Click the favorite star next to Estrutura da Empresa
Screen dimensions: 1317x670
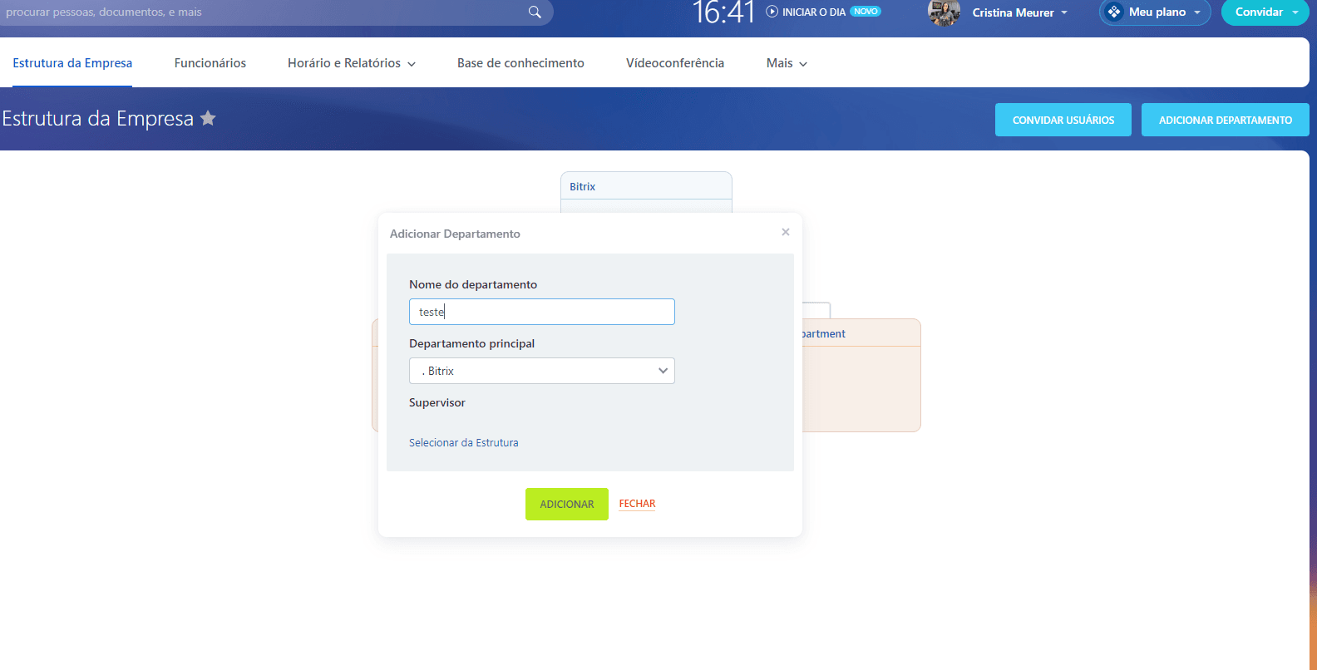point(208,118)
